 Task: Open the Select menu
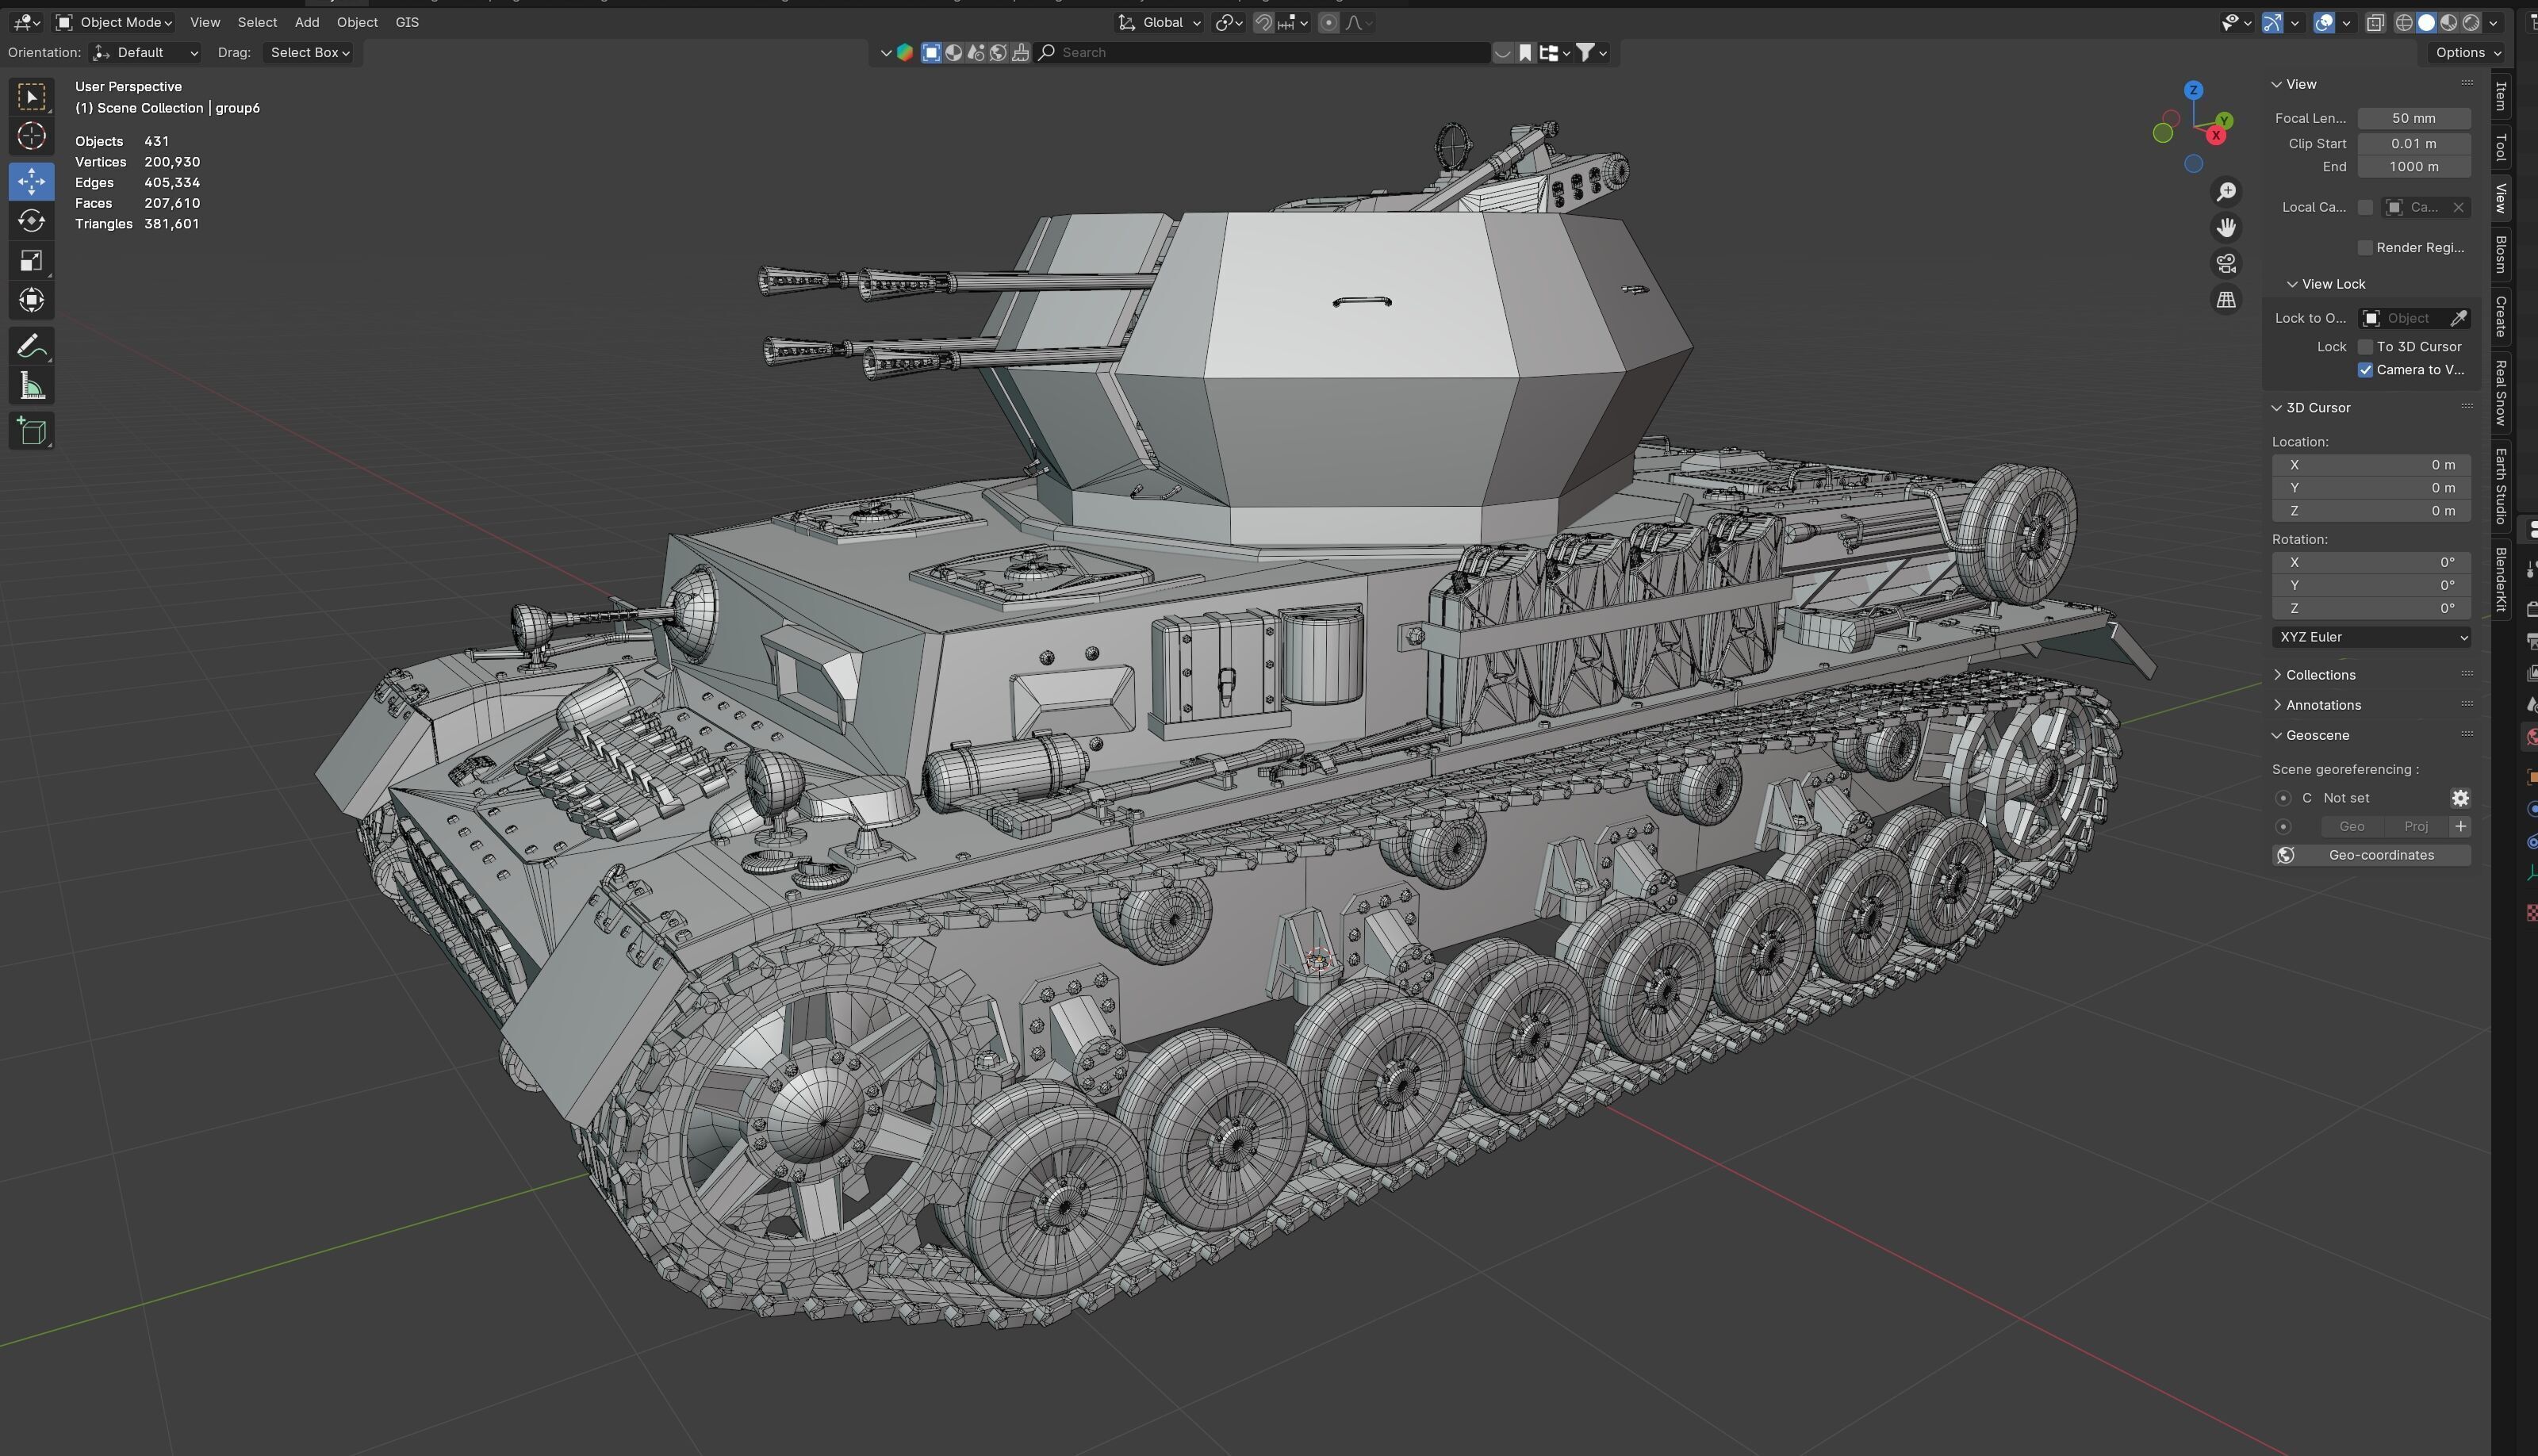point(257,22)
